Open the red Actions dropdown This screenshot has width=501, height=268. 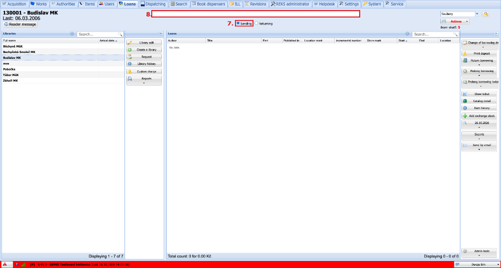[x=455, y=21]
